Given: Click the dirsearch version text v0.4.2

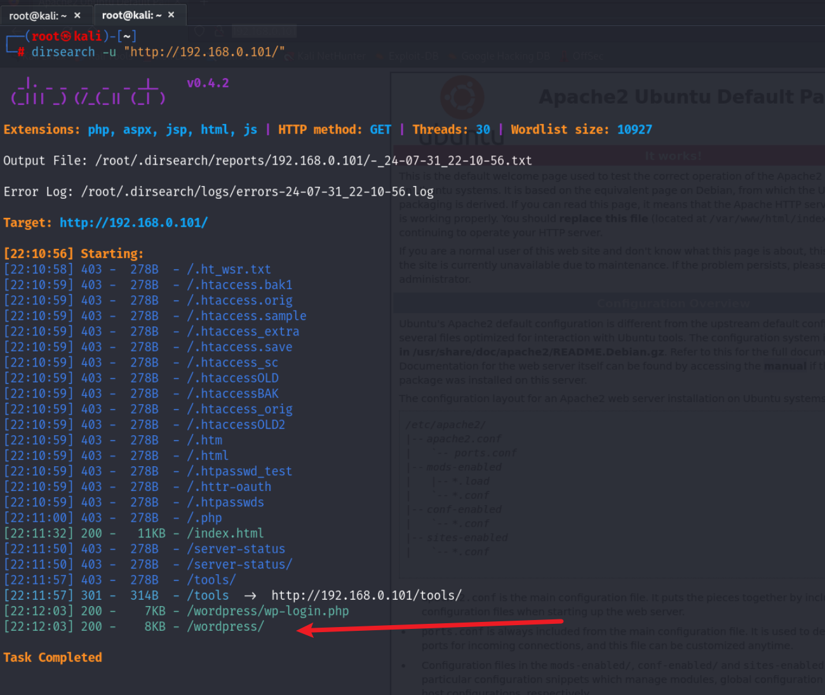Looking at the screenshot, I should pos(208,83).
